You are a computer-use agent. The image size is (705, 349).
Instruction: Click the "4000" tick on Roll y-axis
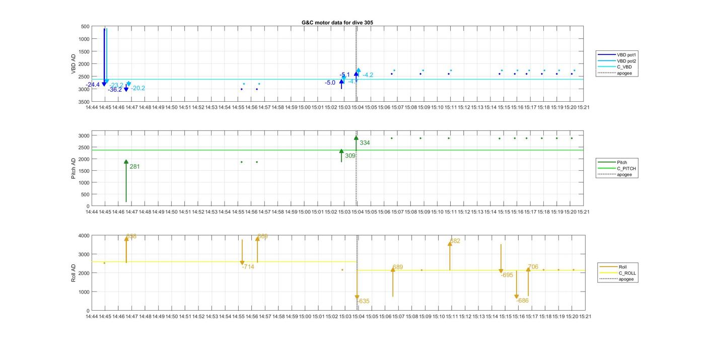coord(84,236)
